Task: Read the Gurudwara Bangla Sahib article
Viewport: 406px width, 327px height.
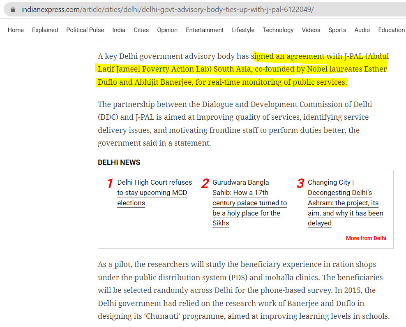Action: pyautogui.click(x=249, y=203)
